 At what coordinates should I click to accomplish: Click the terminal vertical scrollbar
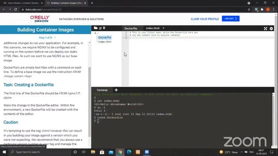pos(273,120)
